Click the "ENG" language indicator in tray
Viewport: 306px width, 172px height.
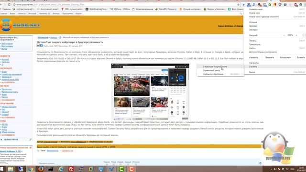(292, 169)
